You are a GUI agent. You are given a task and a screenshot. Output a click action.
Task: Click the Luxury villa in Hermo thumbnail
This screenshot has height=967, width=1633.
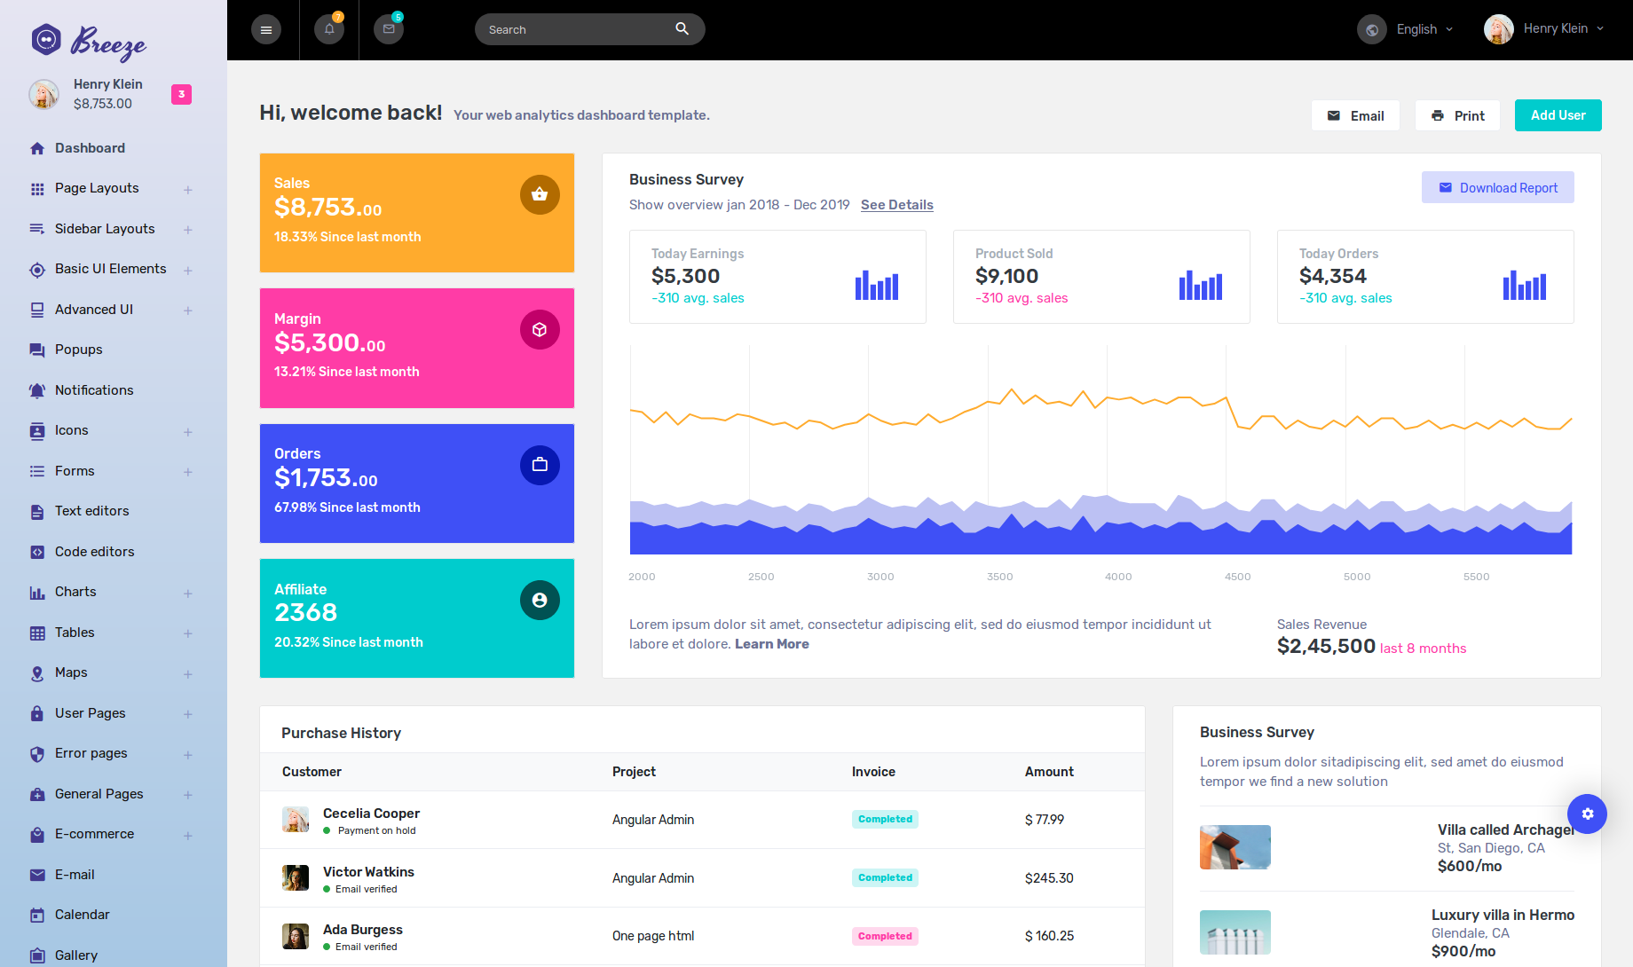tap(1235, 932)
